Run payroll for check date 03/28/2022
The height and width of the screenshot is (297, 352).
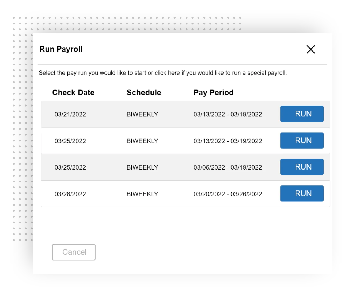[302, 193]
